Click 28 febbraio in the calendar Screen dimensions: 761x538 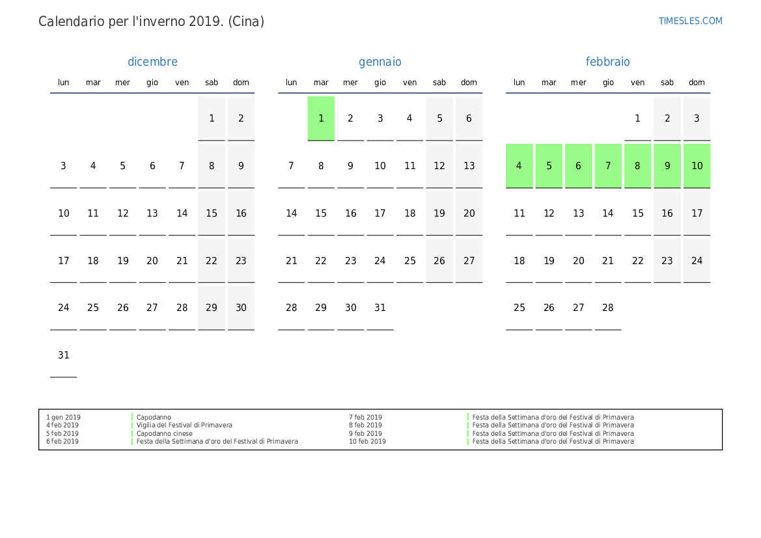(x=607, y=308)
